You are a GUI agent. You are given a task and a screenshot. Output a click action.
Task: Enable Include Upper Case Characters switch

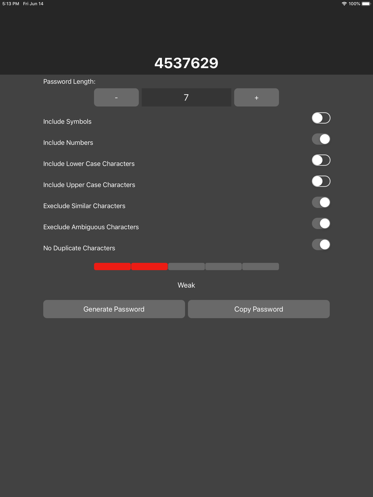321,181
